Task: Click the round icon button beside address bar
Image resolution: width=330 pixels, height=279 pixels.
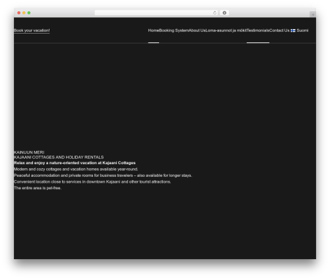Action: pos(224,13)
